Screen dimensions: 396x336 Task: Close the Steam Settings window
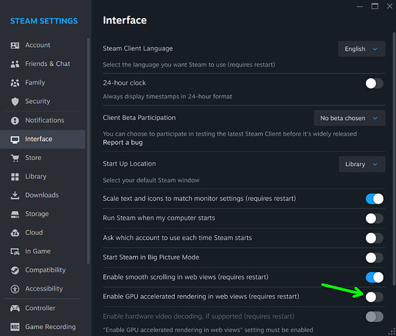click(x=390, y=6)
